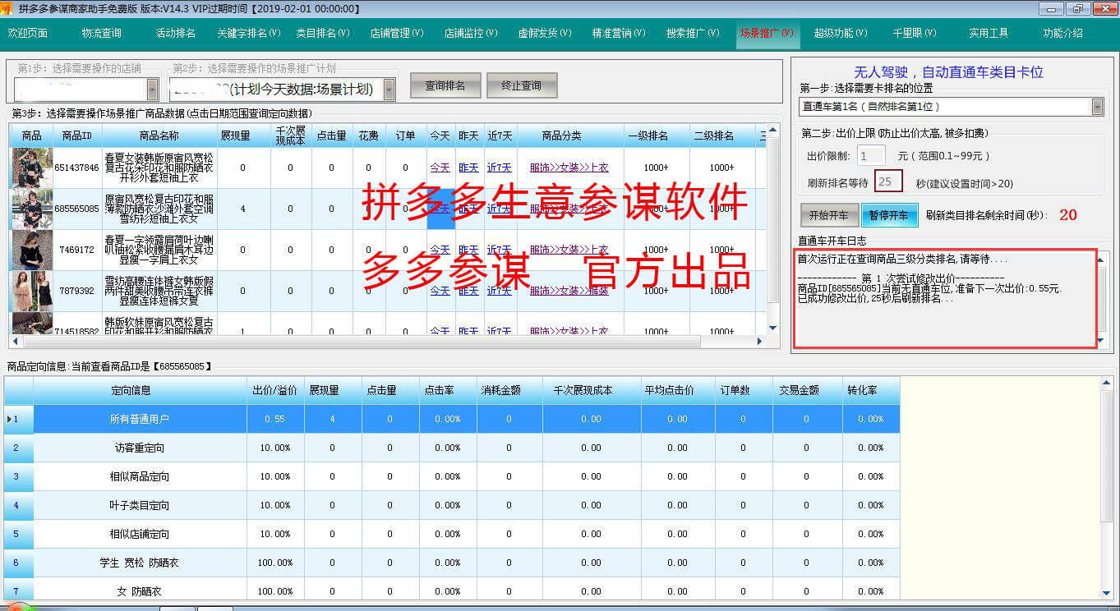This screenshot has height=611, width=1120.
Task: Select the 访客重定向 targeting row
Action: [452, 448]
